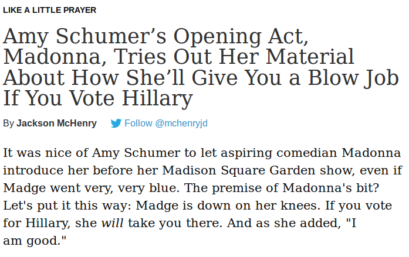Click "It was nice of" paragraph opening
The image size is (409, 257).
(43, 153)
